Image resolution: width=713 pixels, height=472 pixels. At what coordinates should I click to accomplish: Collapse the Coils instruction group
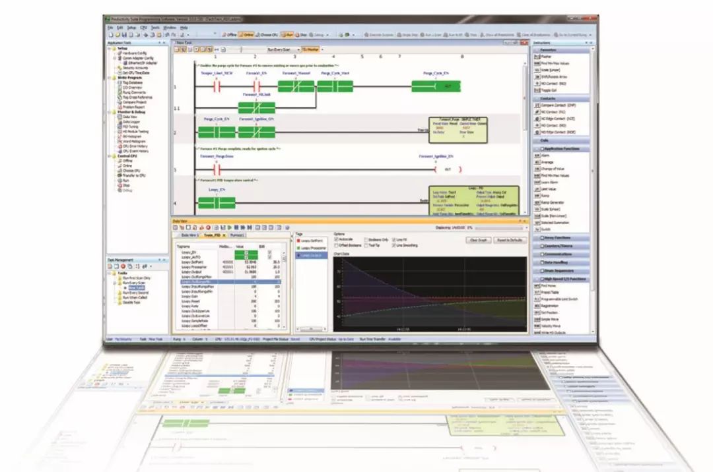561,140
